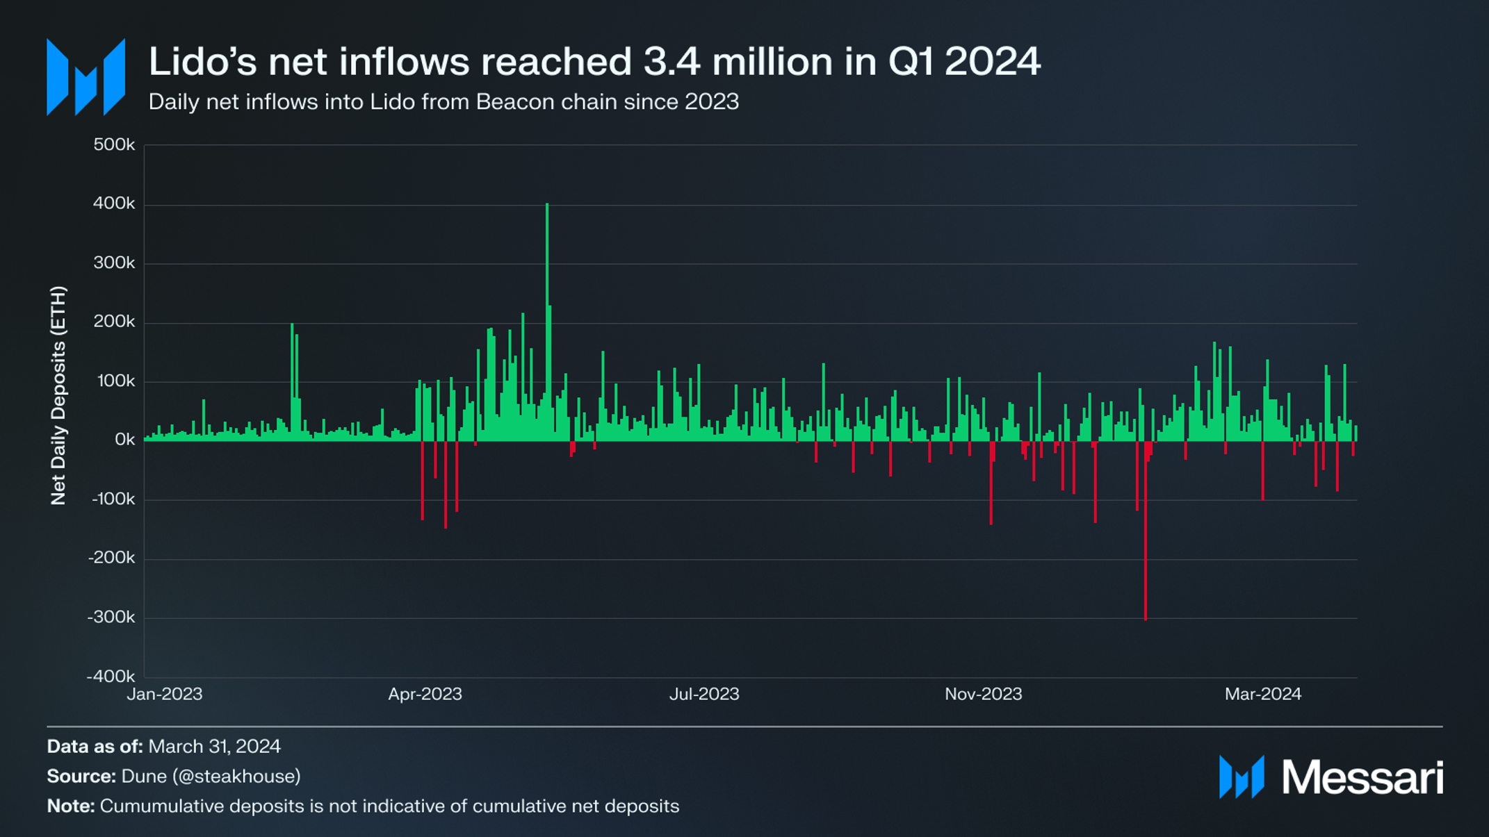
Task: Click the tallest green bar near 400k
Action: [547, 322]
